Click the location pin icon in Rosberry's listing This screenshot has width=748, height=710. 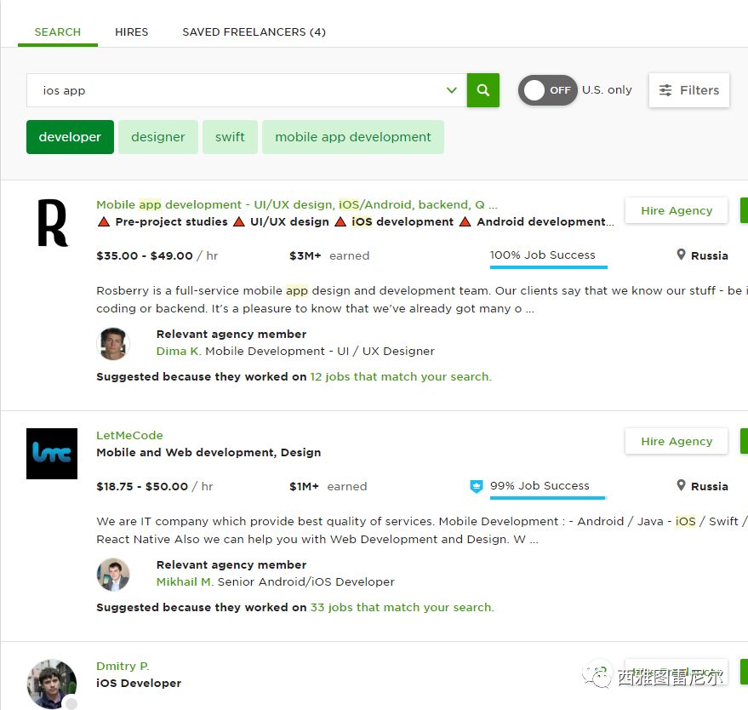pos(682,255)
